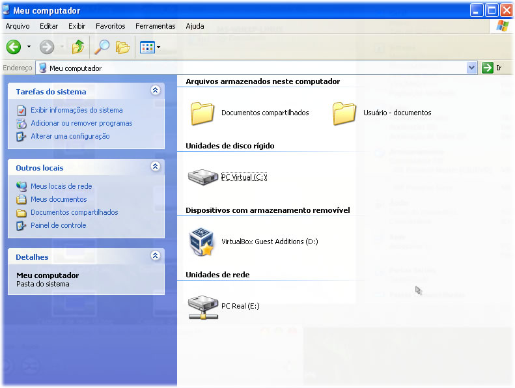
Task: Click the Alterar uma configuração icon
Action: (x=21, y=136)
